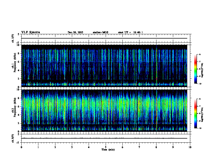The image size is (214, 165).
Task: Click the "4" tick on ch.1 frequency axis
Action: (x=19, y=70)
